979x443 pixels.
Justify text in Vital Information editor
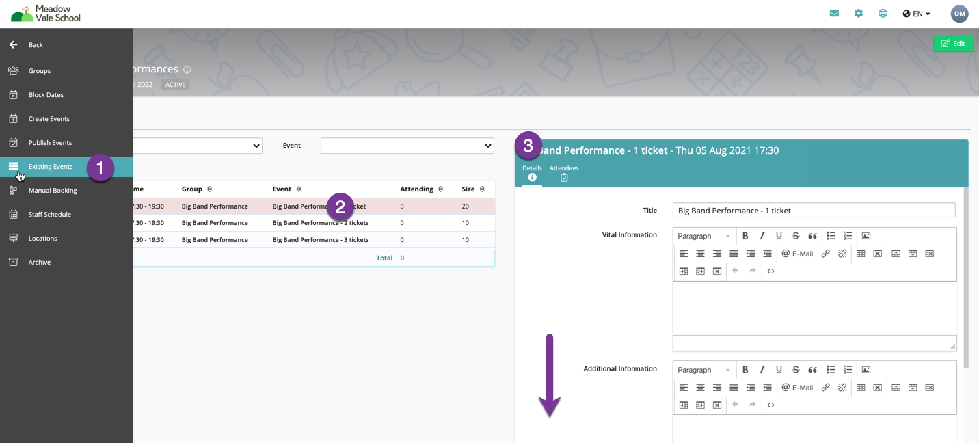point(734,254)
